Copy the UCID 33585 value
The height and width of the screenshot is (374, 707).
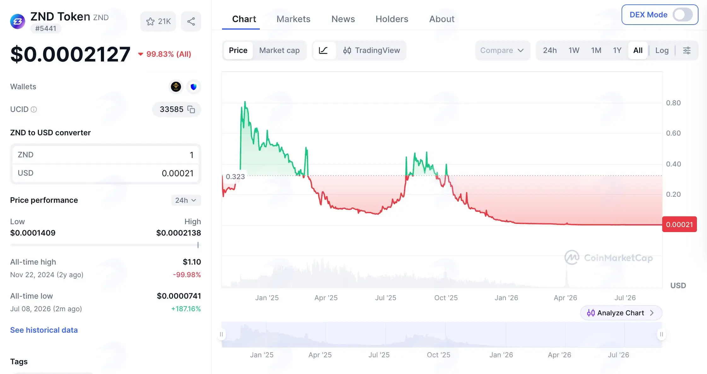coord(191,109)
